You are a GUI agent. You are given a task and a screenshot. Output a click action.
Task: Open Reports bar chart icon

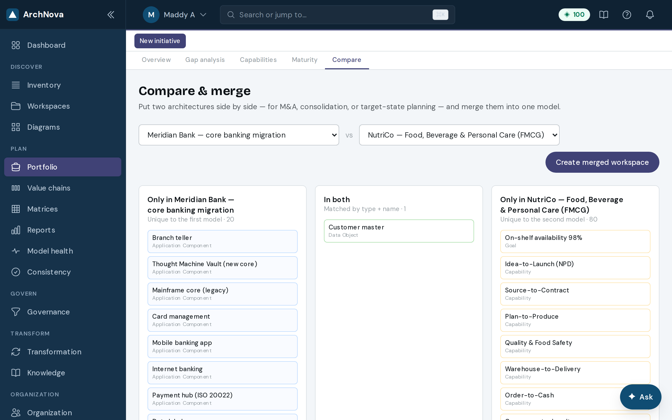[16, 230]
